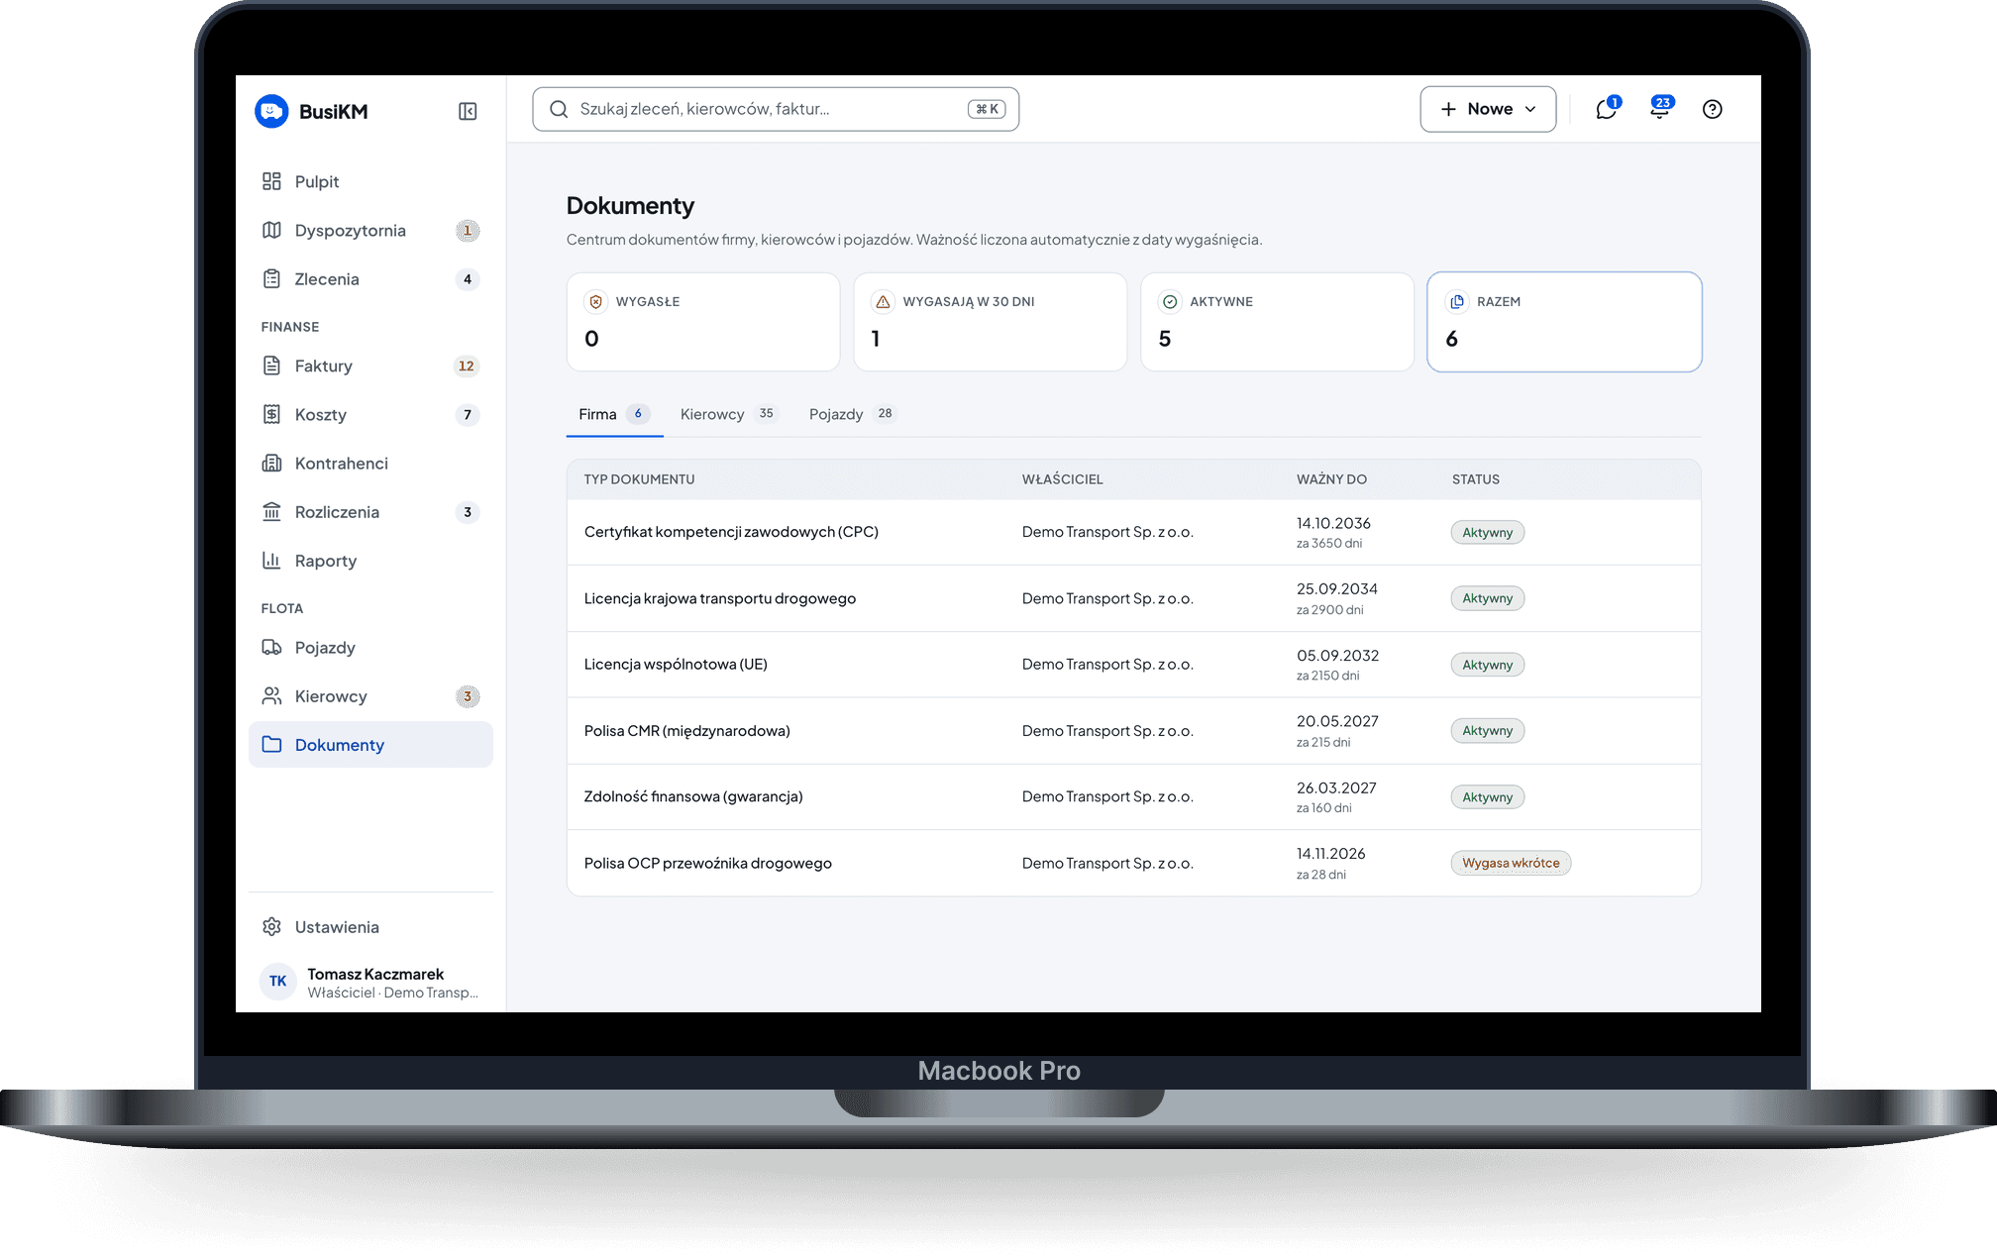1997x1258 pixels.
Task: Open Dyspozytornia map icon in sidebar
Action: point(271,230)
